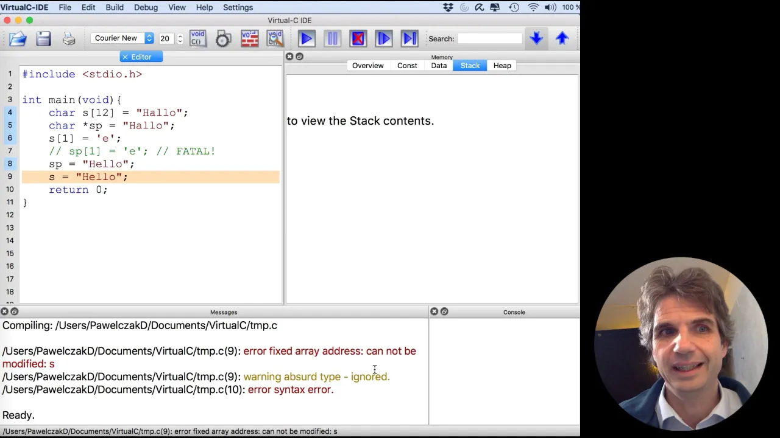
Task: Open the View menu
Action: pyautogui.click(x=177, y=7)
